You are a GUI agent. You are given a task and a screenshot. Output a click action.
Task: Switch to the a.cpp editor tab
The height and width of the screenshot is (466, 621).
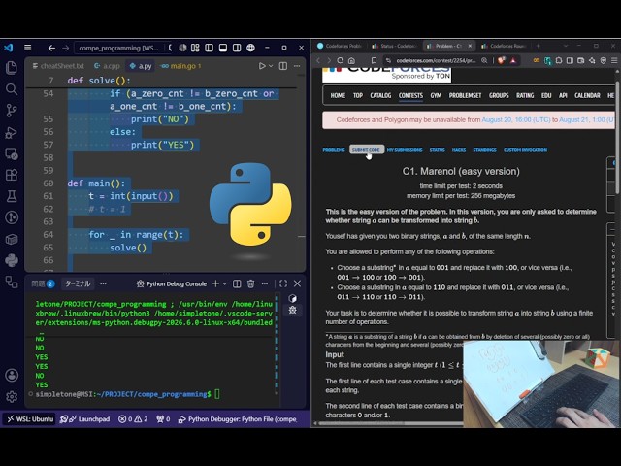pos(107,66)
